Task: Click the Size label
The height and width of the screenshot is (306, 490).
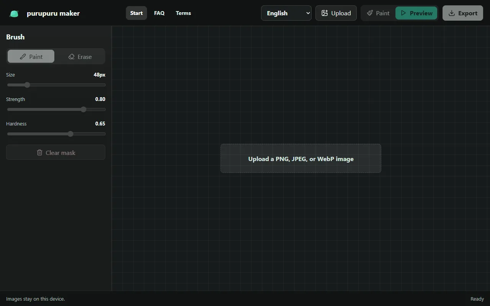Action: 10,75
